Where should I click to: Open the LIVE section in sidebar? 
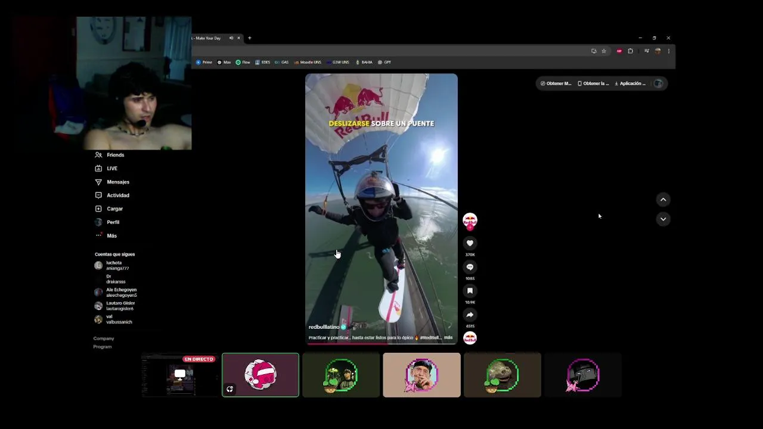[x=107, y=169]
